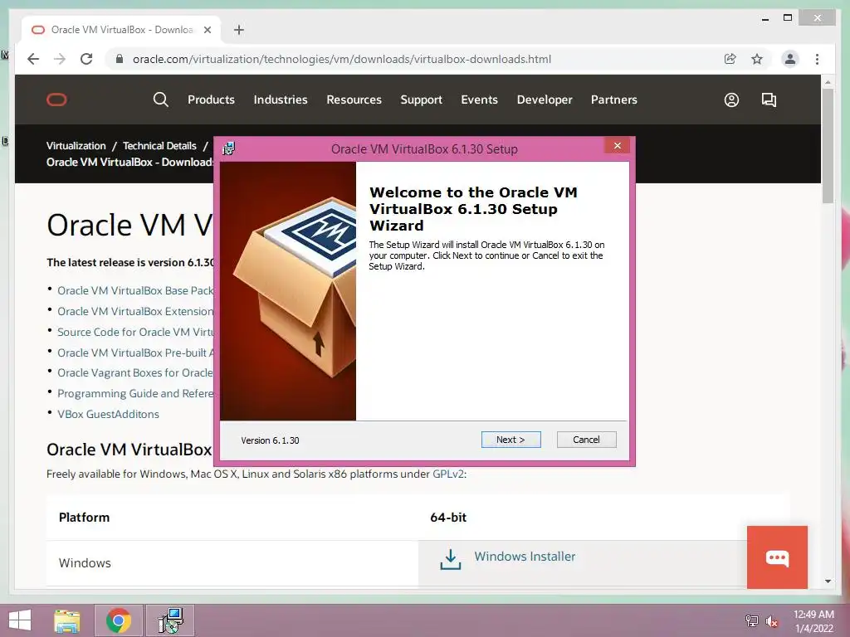The image size is (850, 637).
Task: Open the Industries menu
Action: (x=281, y=100)
